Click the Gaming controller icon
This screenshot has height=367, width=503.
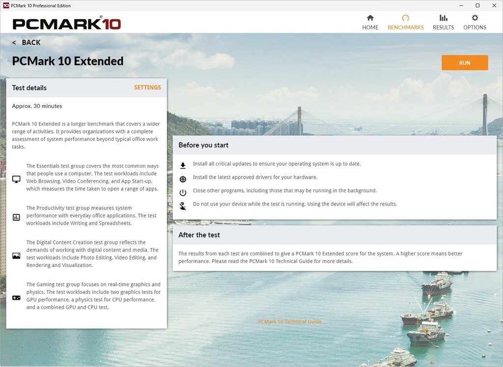pyautogui.click(x=16, y=297)
